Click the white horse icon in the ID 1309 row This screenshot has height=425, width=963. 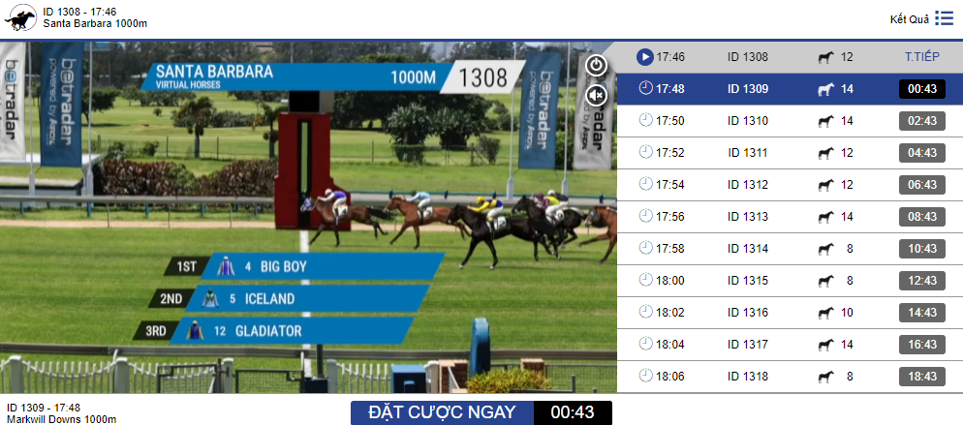coord(826,89)
